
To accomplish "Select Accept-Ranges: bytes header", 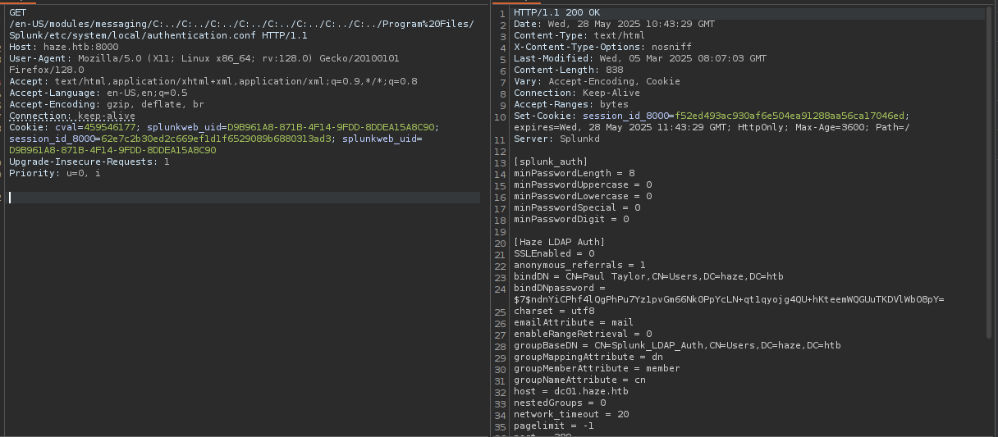I will [x=571, y=105].
